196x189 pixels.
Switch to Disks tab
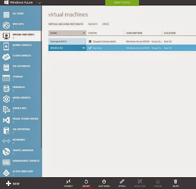pyautogui.click(x=105, y=24)
